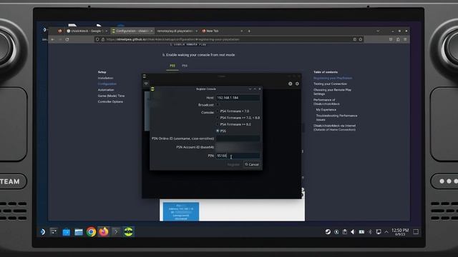Open the Configuration sidebar link

point(107,84)
